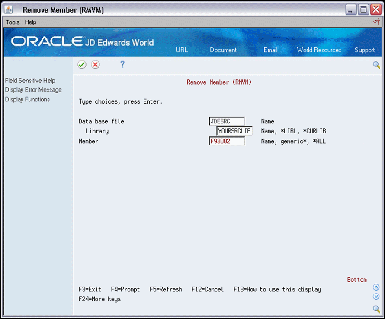Viewport: 385px width, 319px height.
Task: Click the Oracle JD Edwards World logo
Action: (82, 41)
